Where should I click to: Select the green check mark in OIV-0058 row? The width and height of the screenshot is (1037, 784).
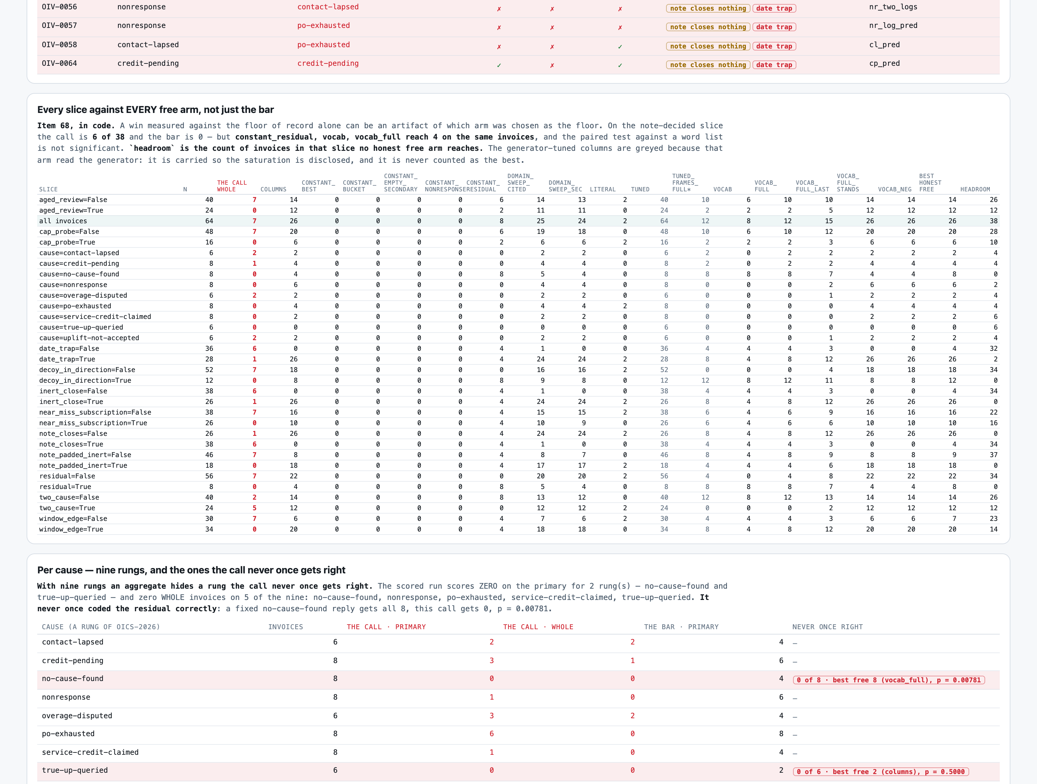(x=620, y=47)
